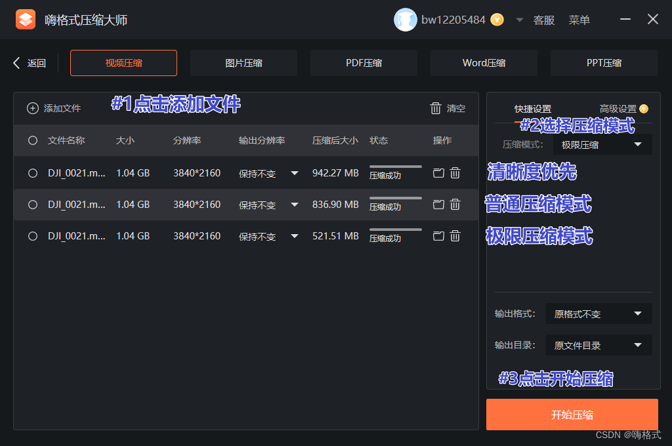Click the gold VIP badge beside username
Image resolution: width=672 pixels, height=446 pixels.
coord(497,20)
